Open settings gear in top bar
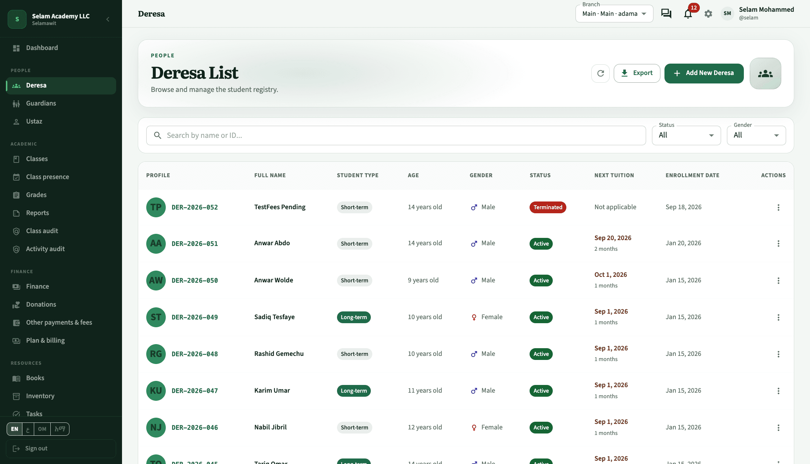This screenshot has width=810, height=464. [x=708, y=14]
